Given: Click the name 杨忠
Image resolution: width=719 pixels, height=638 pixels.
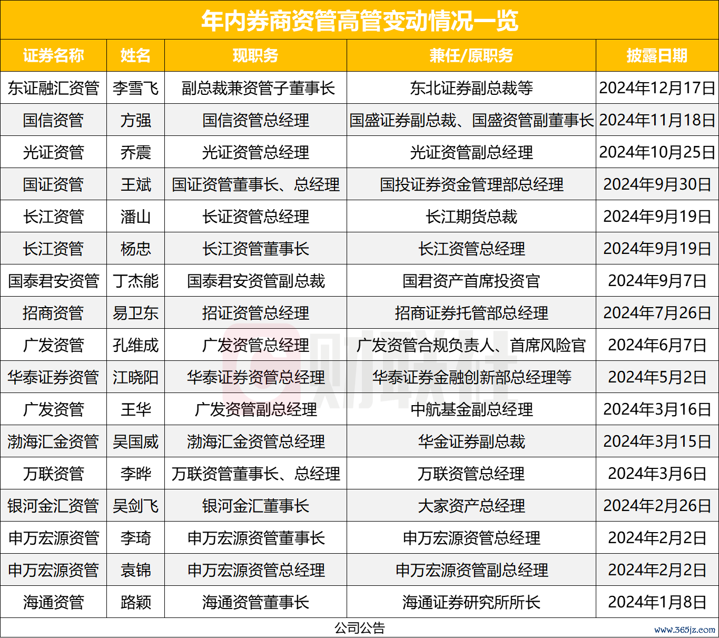Looking at the screenshot, I should click(x=135, y=249).
